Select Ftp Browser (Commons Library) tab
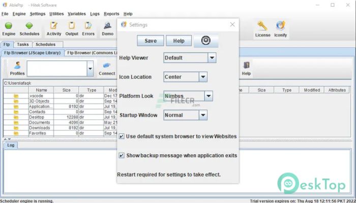 coord(91,53)
